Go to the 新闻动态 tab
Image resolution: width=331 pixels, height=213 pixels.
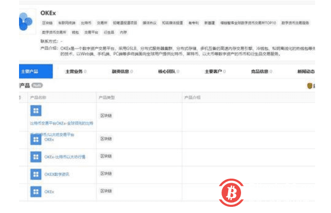coord(306,71)
